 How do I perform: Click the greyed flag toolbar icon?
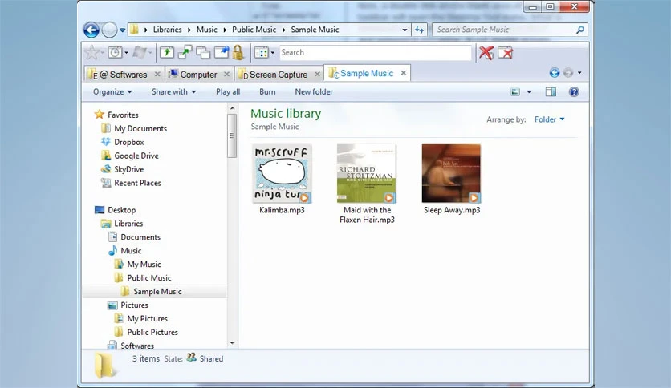click(x=140, y=53)
